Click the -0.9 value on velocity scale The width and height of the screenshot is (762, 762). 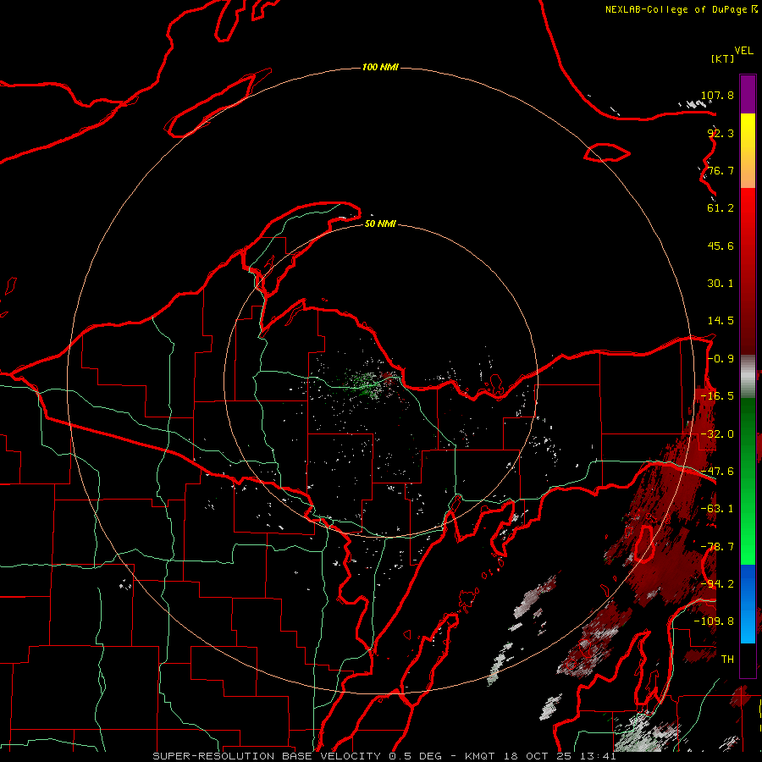click(x=721, y=359)
